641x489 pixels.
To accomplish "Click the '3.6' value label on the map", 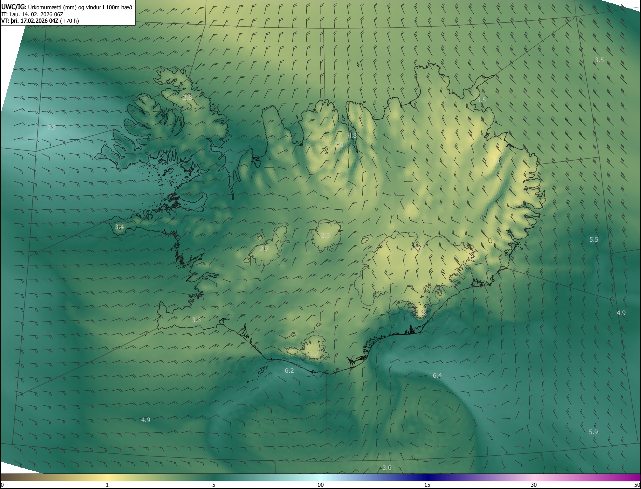I will (x=387, y=468).
